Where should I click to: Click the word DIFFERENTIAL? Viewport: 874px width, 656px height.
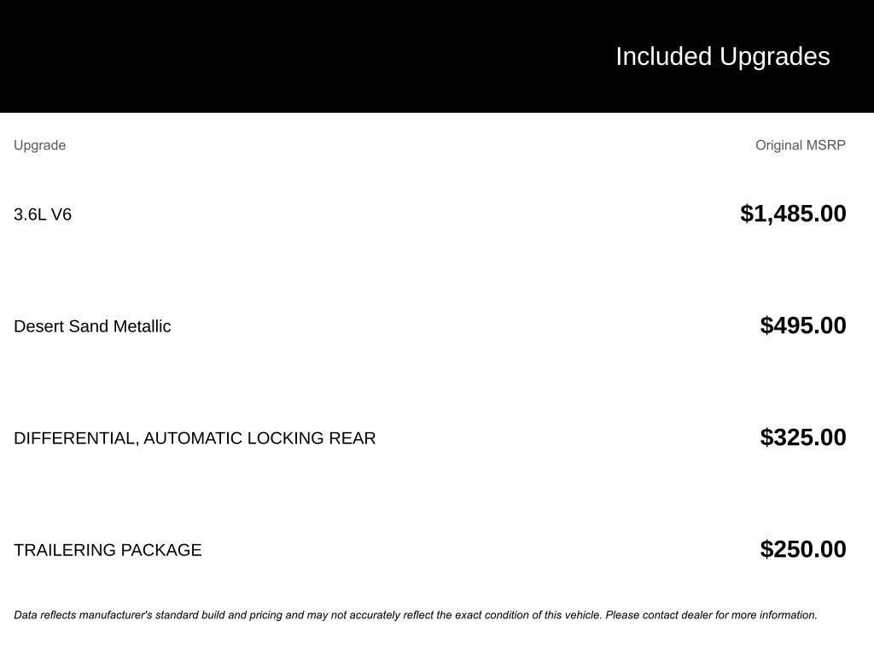[75, 438]
